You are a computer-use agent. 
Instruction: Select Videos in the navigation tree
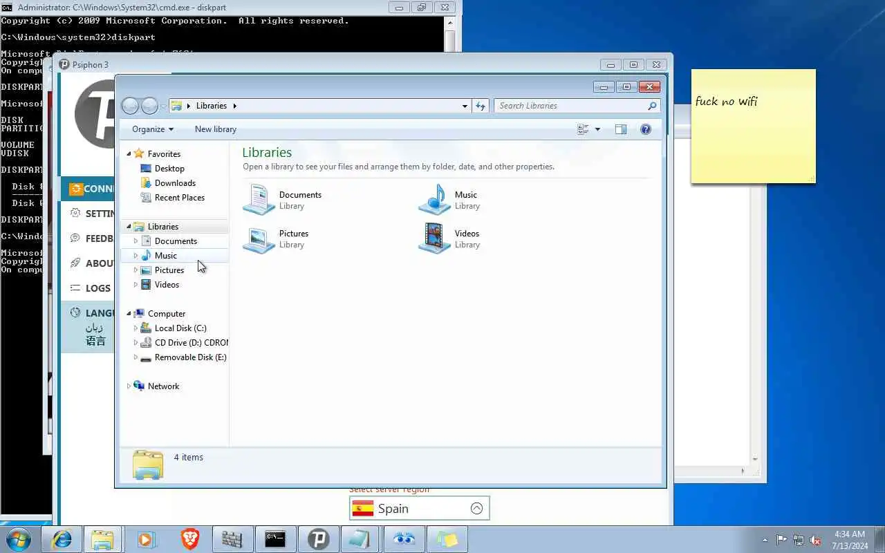click(x=167, y=285)
